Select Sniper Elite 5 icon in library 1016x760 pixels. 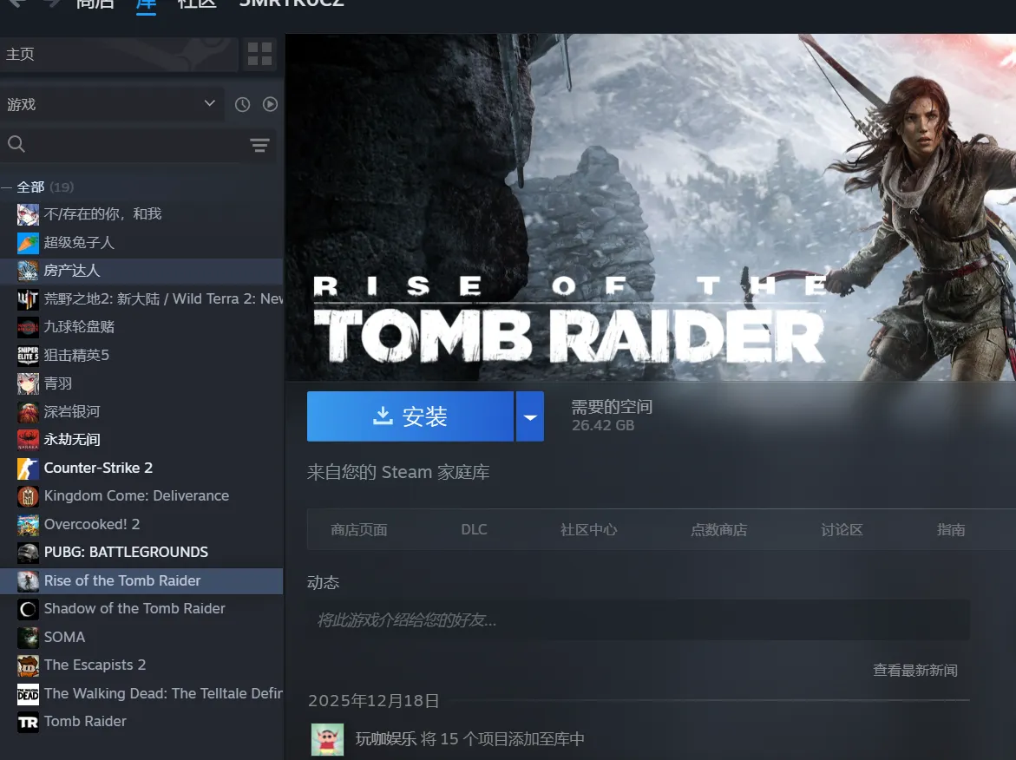coord(29,356)
